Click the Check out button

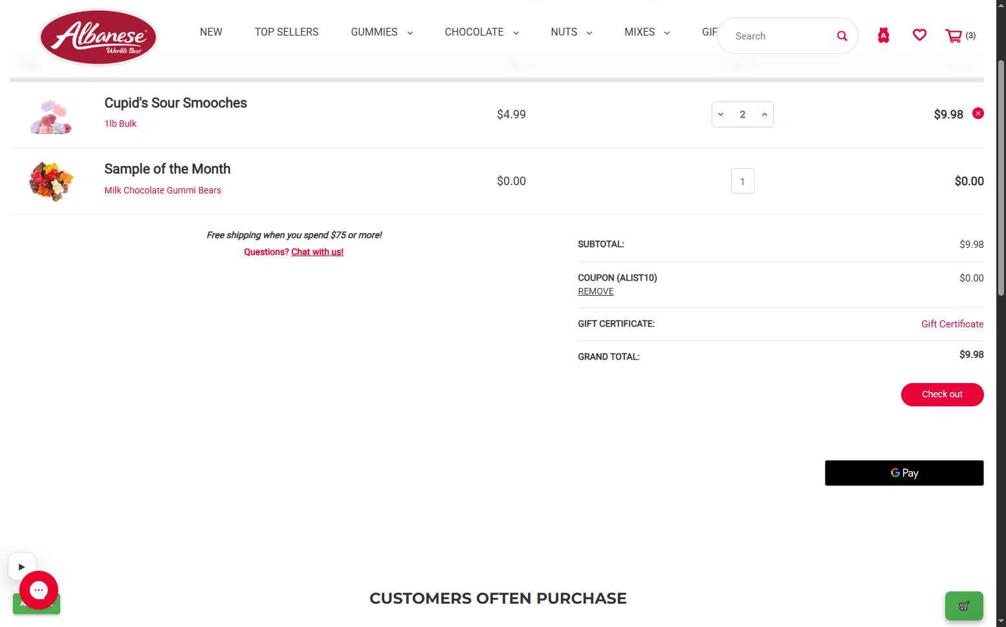942,394
